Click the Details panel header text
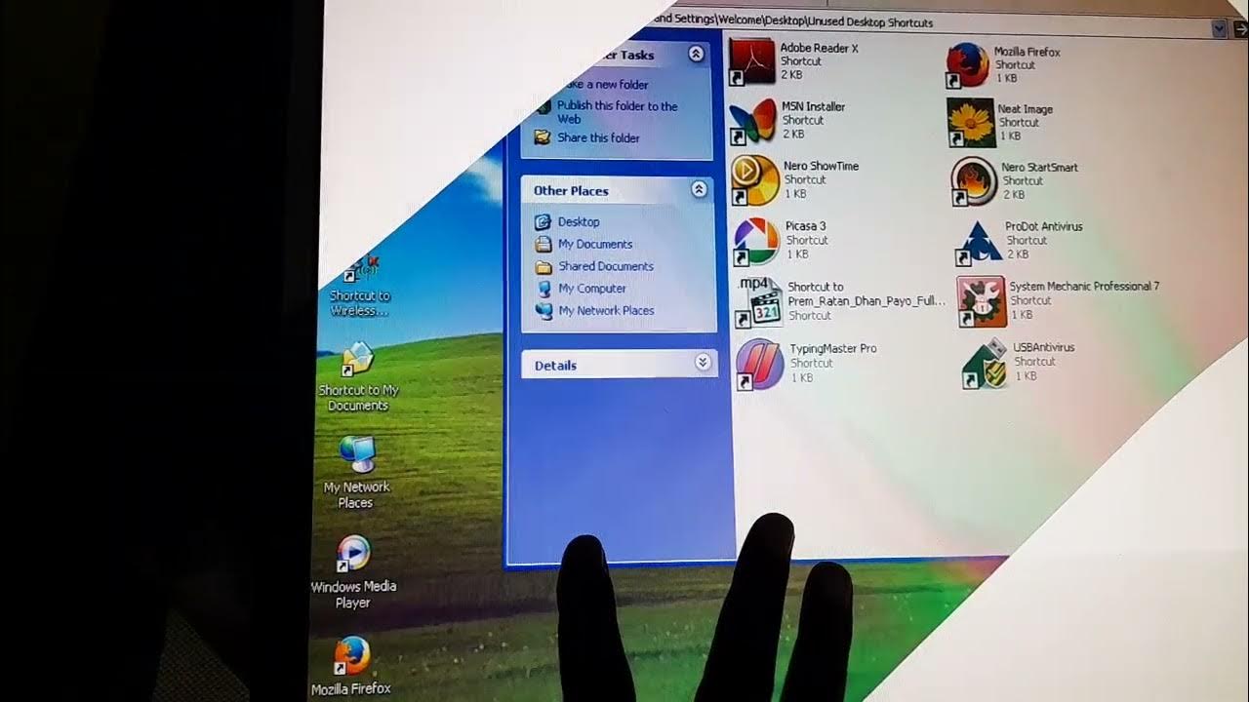Image resolution: width=1249 pixels, height=702 pixels. tap(555, 366)
